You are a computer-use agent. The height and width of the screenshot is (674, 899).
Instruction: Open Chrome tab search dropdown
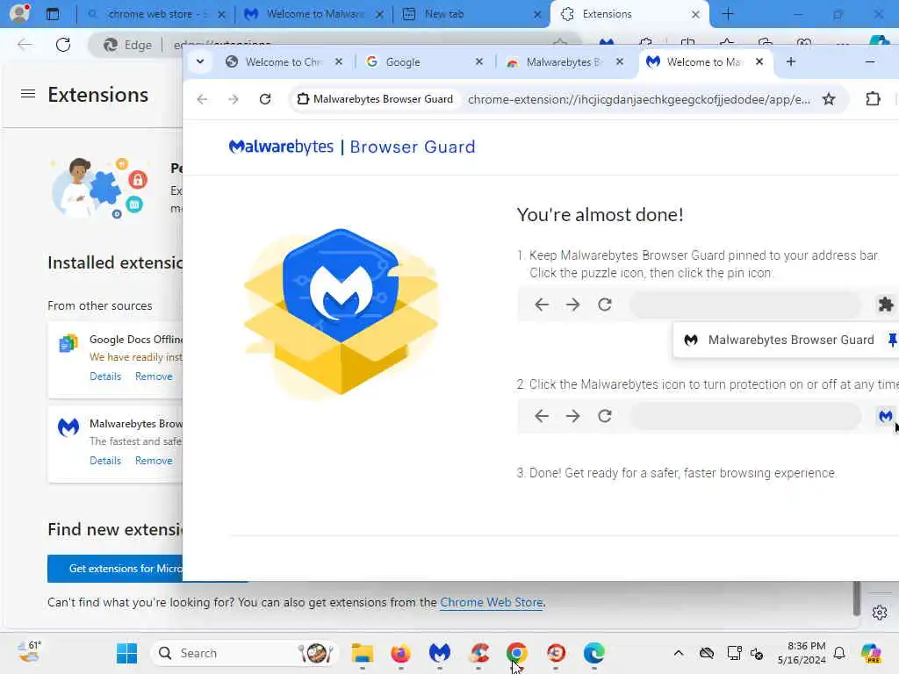(x=200, y=61)
